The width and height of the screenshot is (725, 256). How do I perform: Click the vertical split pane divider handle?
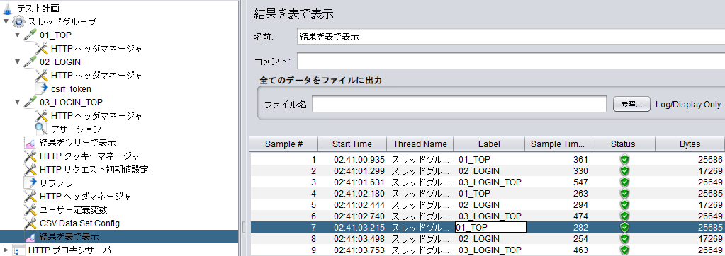(245, 227)
